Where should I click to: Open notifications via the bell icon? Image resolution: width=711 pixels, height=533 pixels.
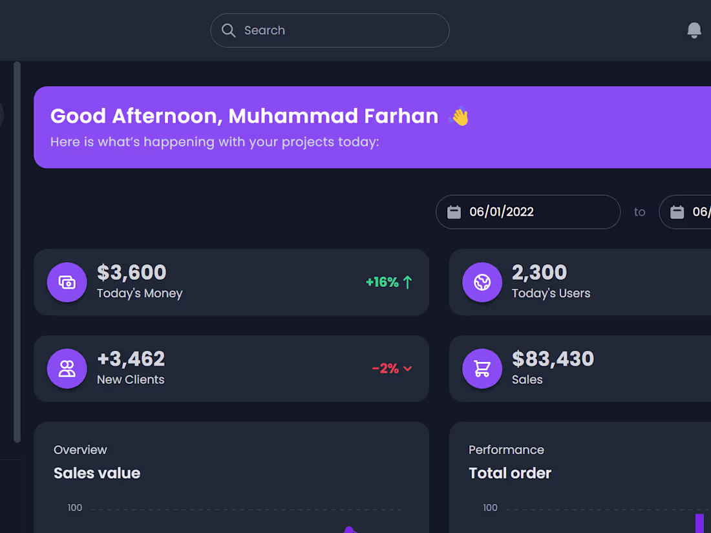694,30
